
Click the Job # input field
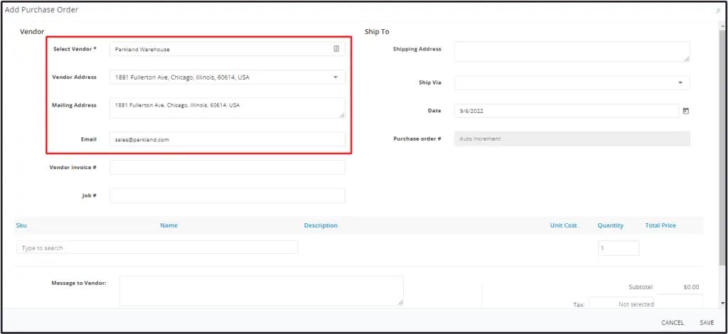[x=227, y=195]
